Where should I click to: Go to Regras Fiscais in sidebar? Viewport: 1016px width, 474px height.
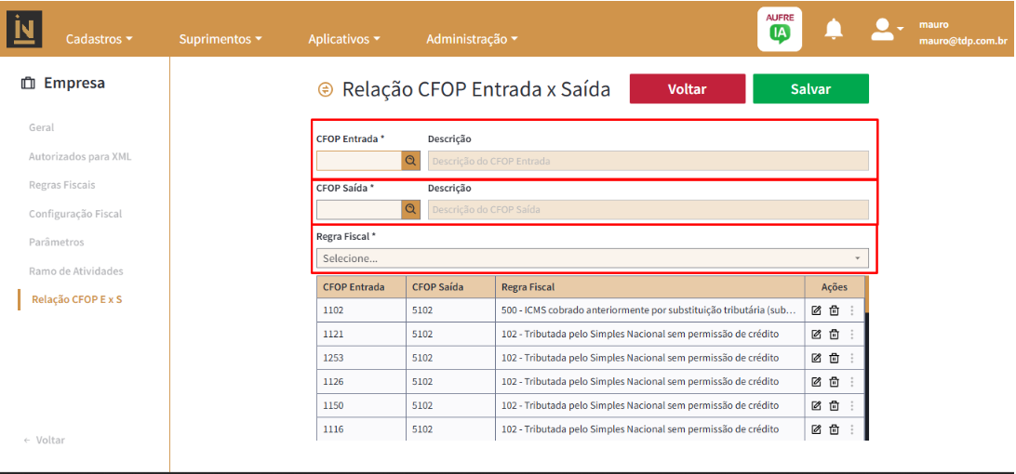tap(61, 185)
